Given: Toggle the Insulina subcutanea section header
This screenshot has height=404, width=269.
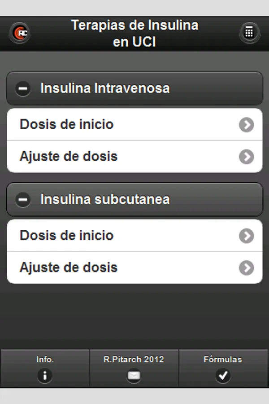Looking at the screenshot, I should click(x=134, y=199).
